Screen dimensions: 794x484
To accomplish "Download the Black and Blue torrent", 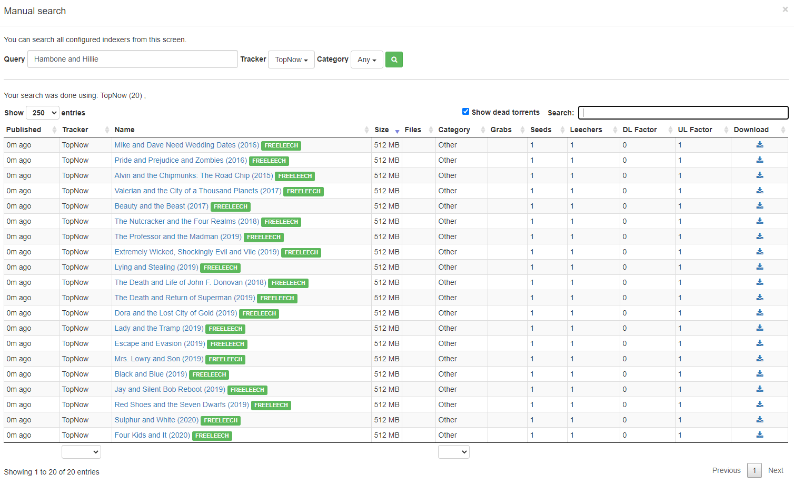I will pyautogui.click(x=759, y=373).
